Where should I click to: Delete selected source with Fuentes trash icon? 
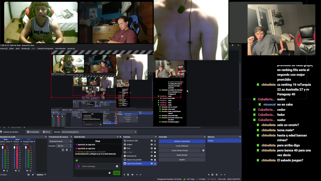click(128, 174)
